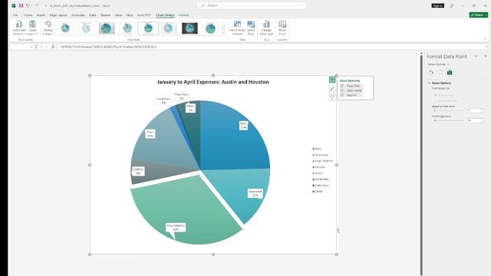Open the Series Options dropdown arrow
491x276 pixels.
pos(448,64)
